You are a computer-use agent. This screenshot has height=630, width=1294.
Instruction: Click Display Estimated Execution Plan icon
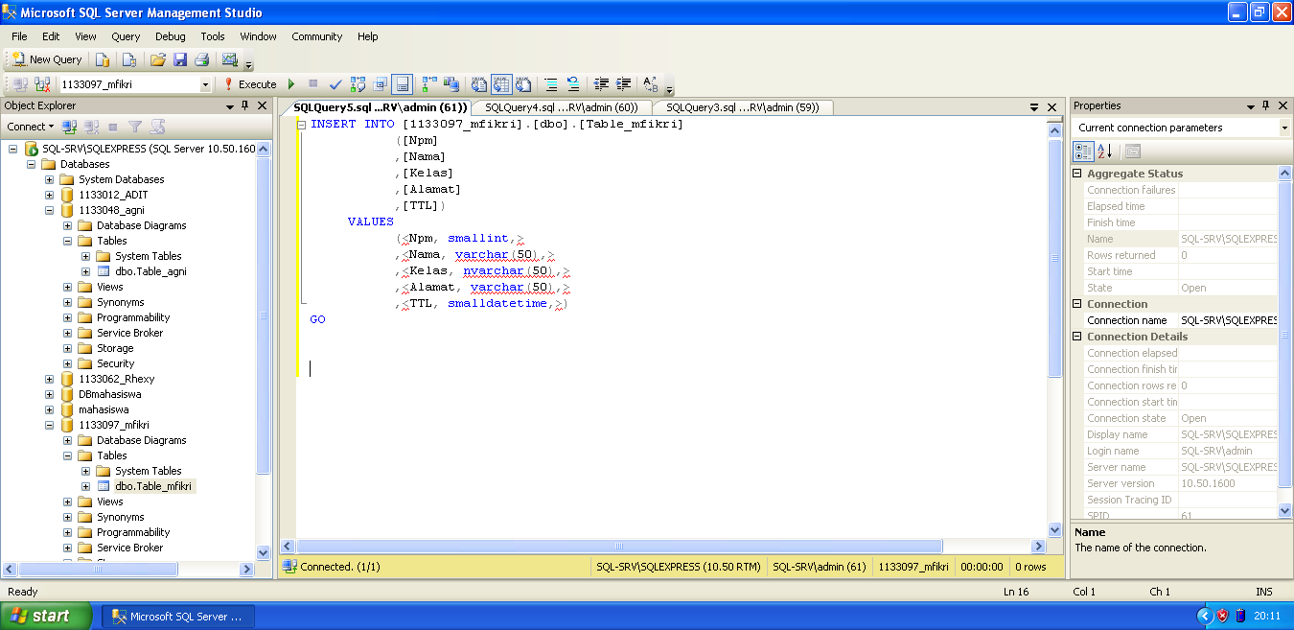358,84
